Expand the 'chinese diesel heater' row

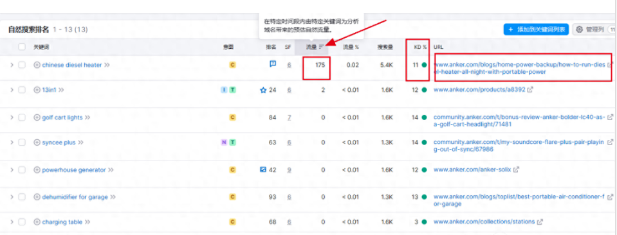(x=12, y=65)
